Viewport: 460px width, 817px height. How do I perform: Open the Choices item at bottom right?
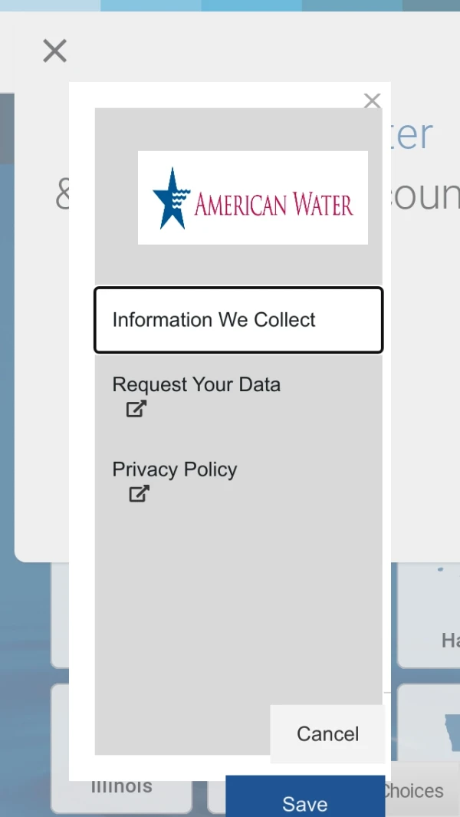(412, 791)
